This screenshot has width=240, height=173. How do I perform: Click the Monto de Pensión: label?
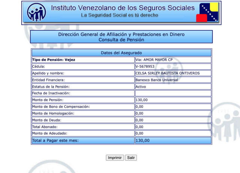coord(48,100)
